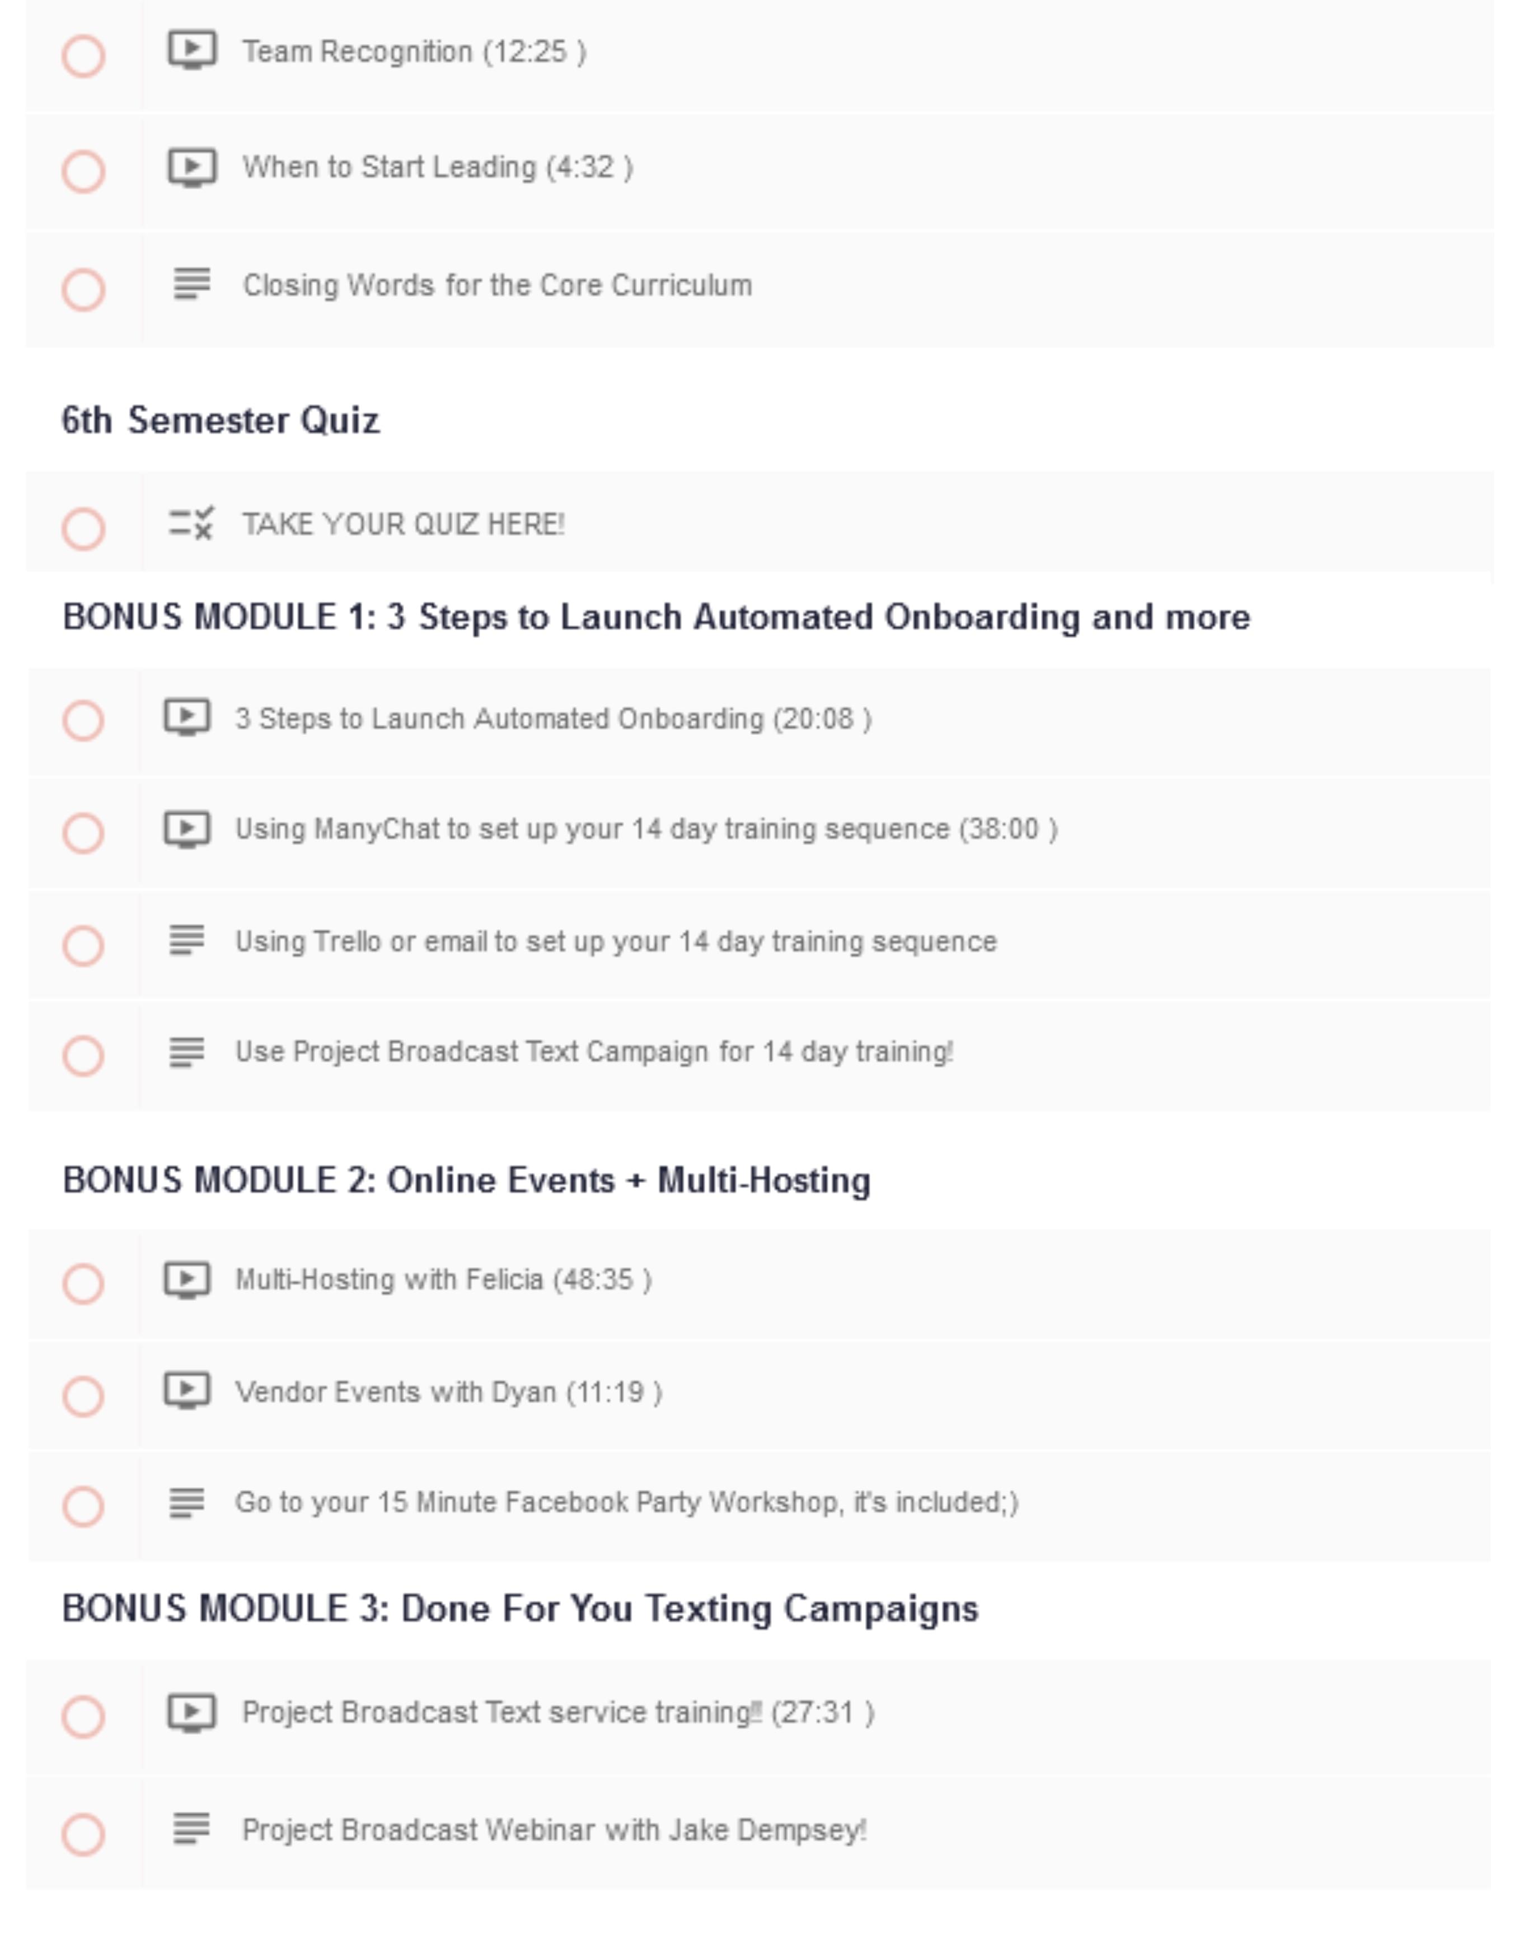
Task: Open Use Project Broadcast Text Campaign lesson
Action: click(x=594, y=1051)
